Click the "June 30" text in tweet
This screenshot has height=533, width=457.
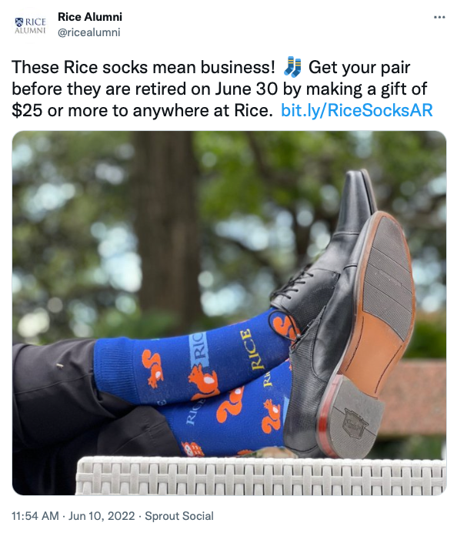point(246,89)
